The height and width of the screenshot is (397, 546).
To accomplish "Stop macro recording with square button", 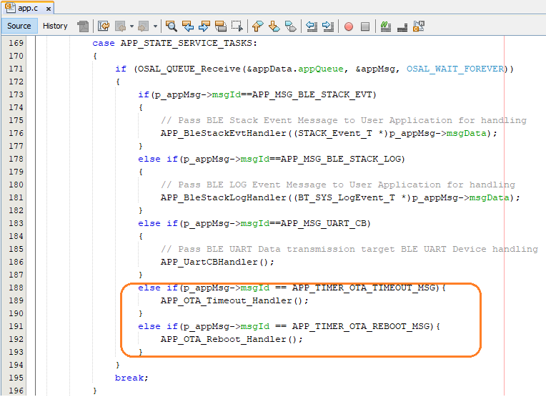I will 365,26.
